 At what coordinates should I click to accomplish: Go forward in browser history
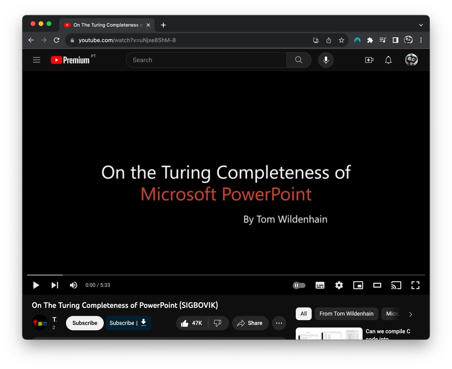44,40
